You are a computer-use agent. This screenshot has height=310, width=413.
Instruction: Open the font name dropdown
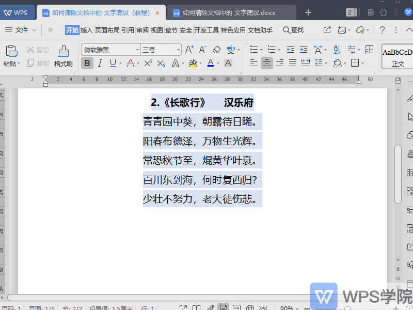pos(137,50)
